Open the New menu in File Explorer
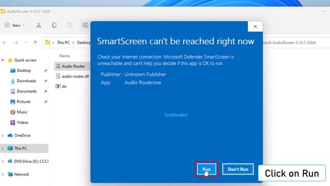This screenshot has width=330, height=186. (x=14, y=25)
